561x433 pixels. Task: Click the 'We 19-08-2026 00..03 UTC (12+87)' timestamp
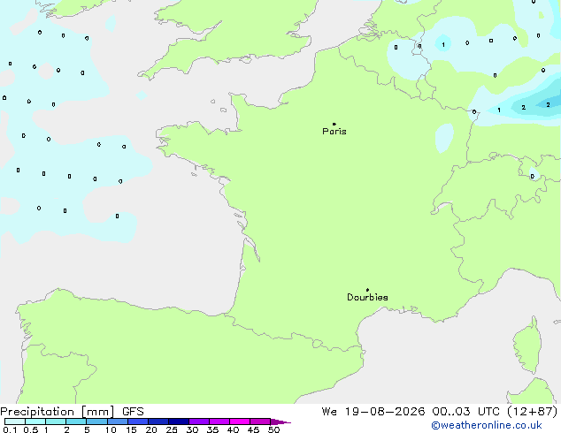[440, 412]
